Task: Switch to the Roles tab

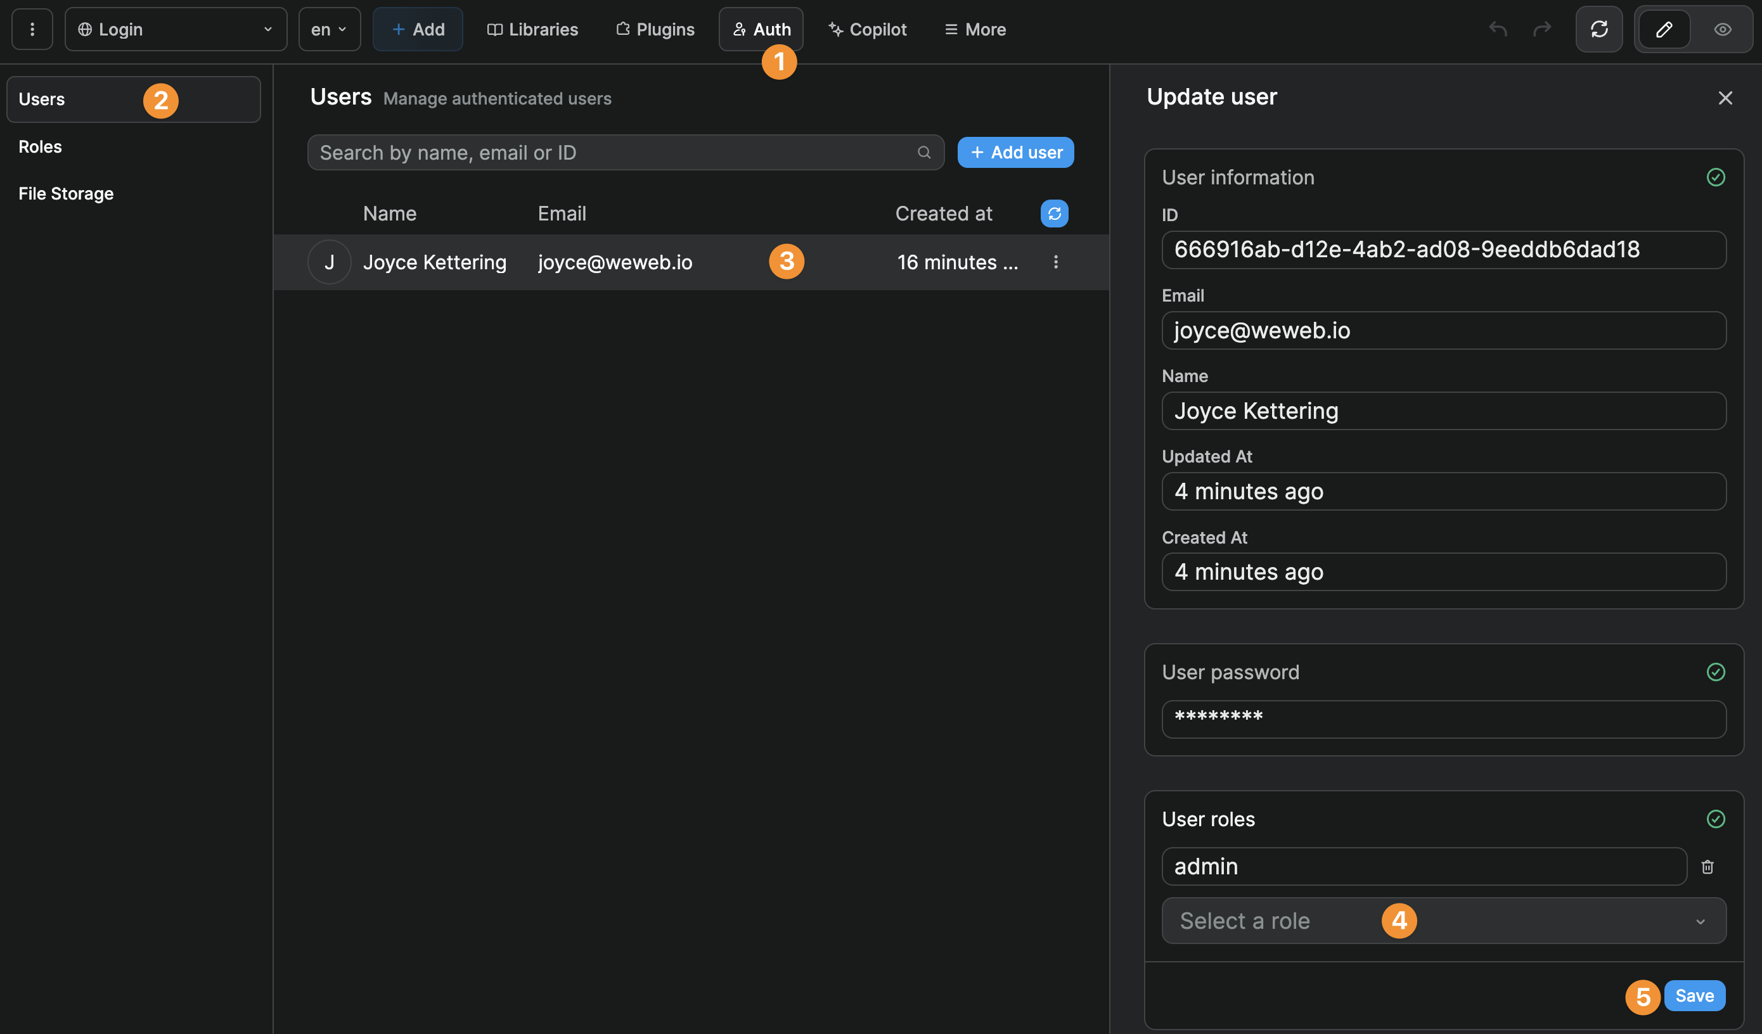Action: tap(40, 146)
